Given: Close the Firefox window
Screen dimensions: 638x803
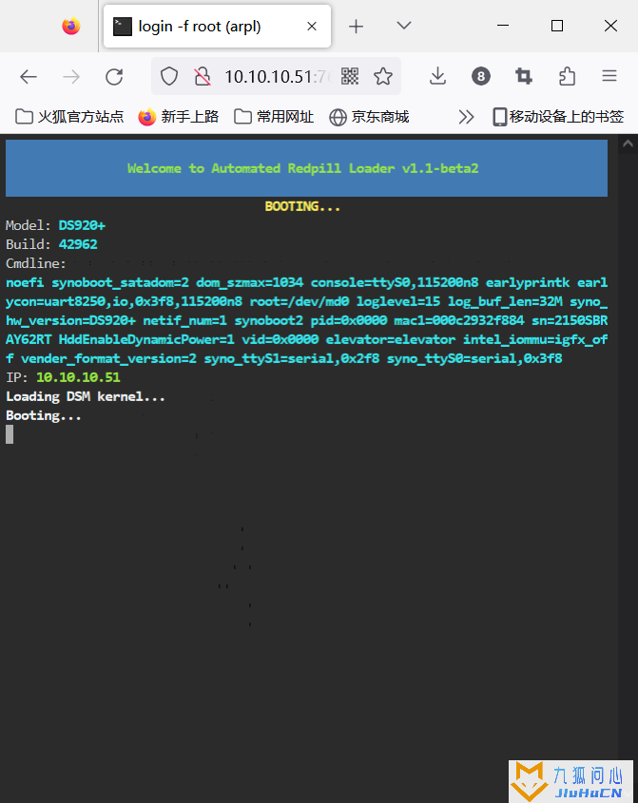Looking at the screenshot, I should coord(610,26).
